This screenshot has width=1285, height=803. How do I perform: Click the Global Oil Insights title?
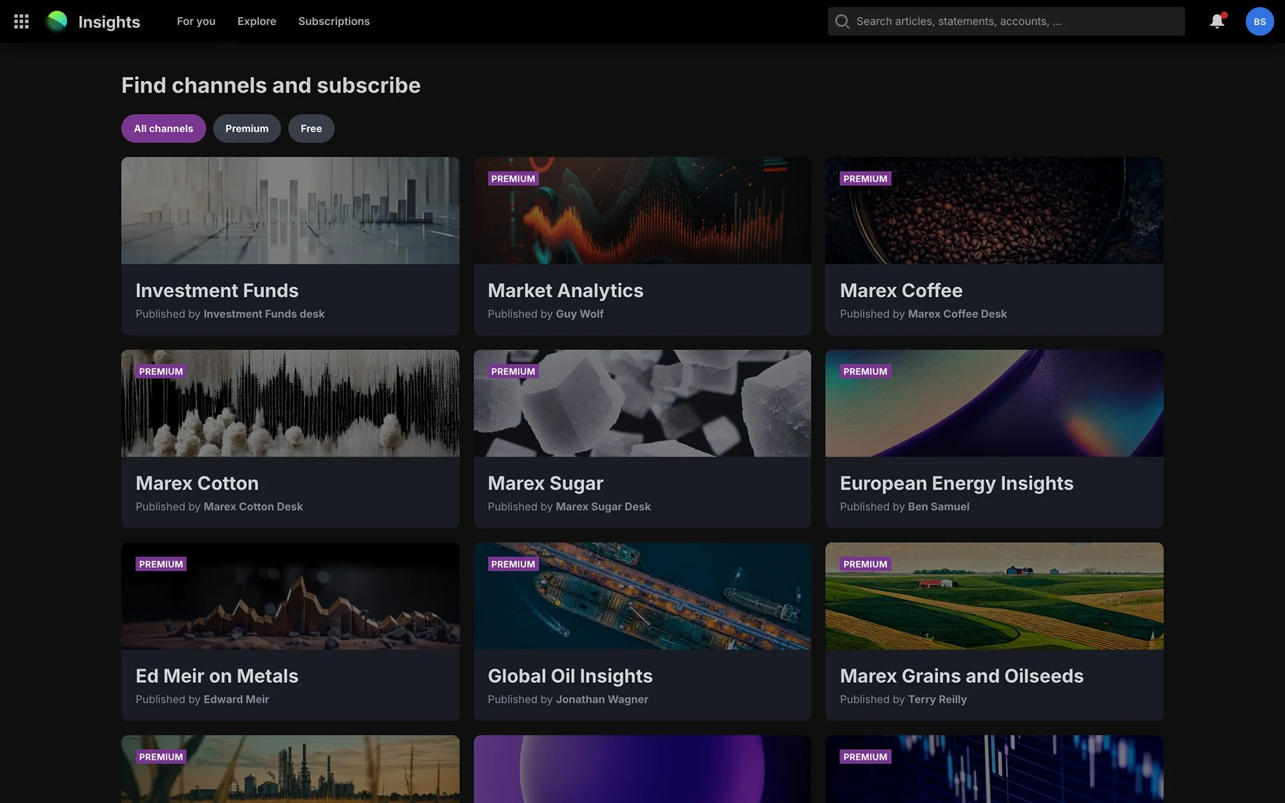pyautogui.click(x=570, y=676)
